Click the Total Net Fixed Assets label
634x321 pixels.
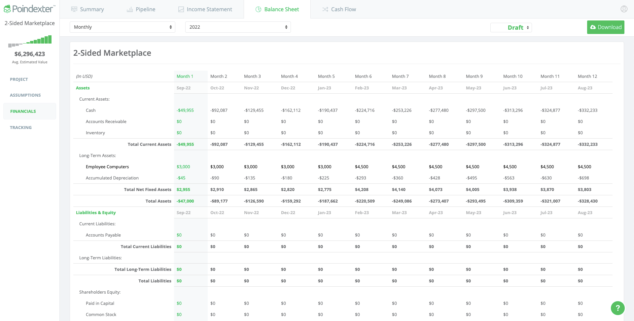point(148,189)
